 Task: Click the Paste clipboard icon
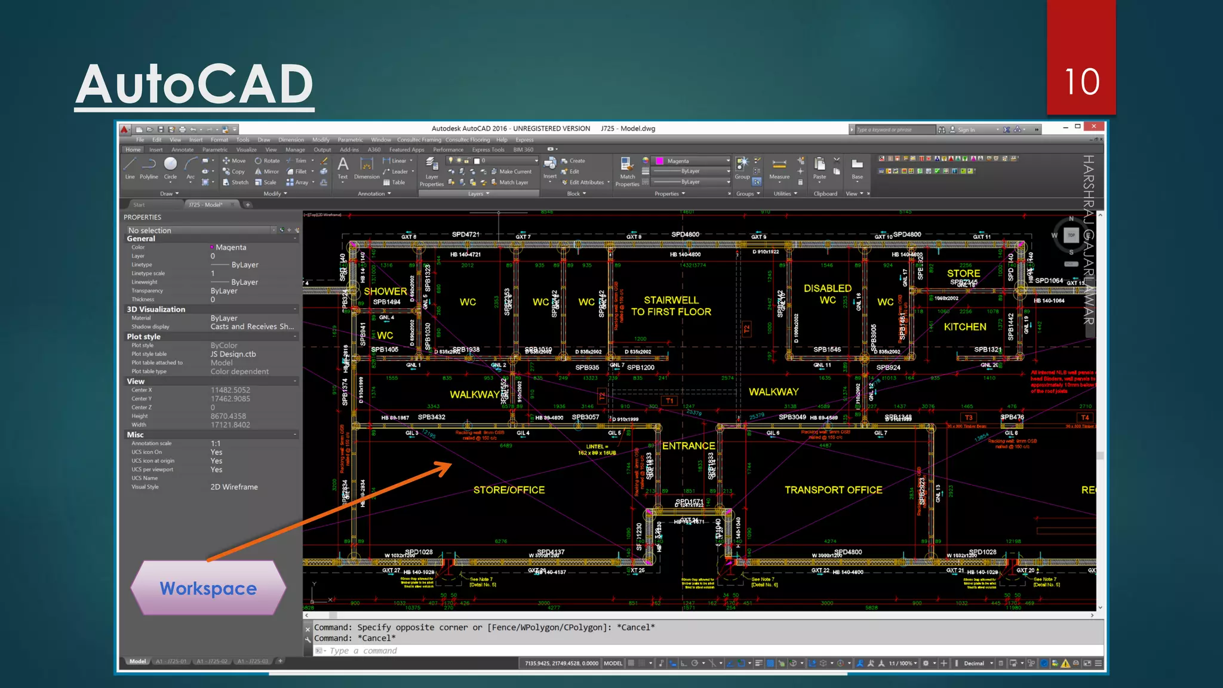tap(819, 168)
